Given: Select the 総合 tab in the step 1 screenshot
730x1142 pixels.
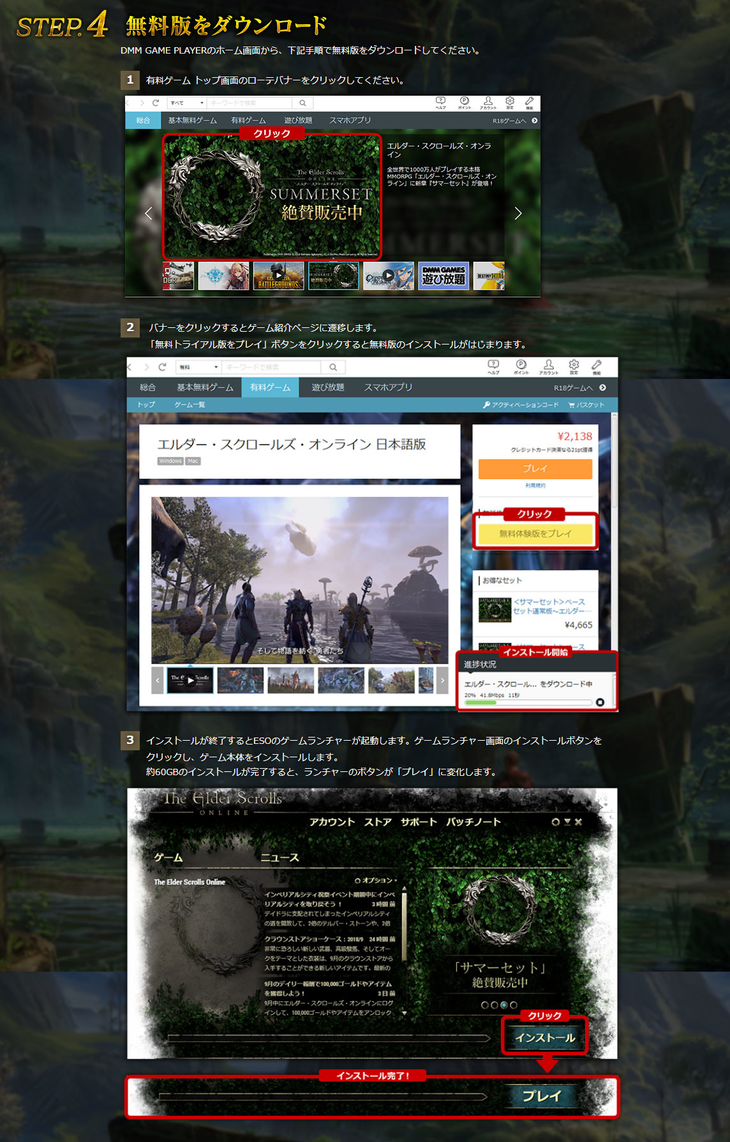Looking at the screenshot, I should tap(143, 120).
